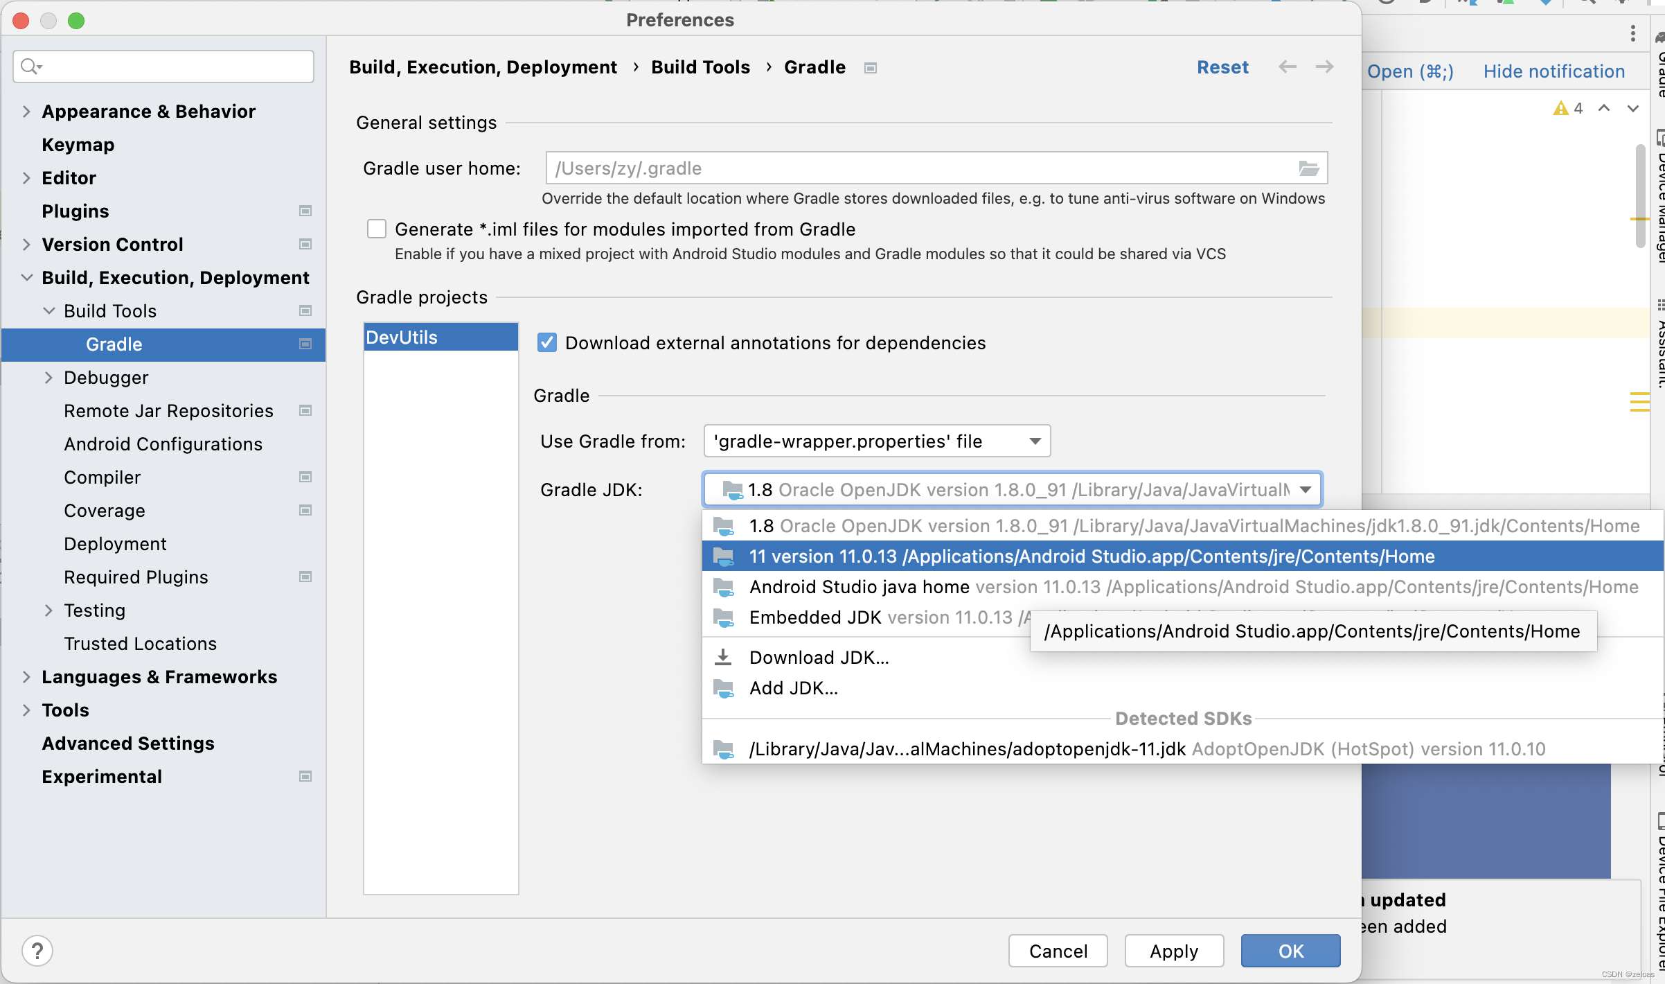Click the download icon beside Download JDK

tap(723, 657)
